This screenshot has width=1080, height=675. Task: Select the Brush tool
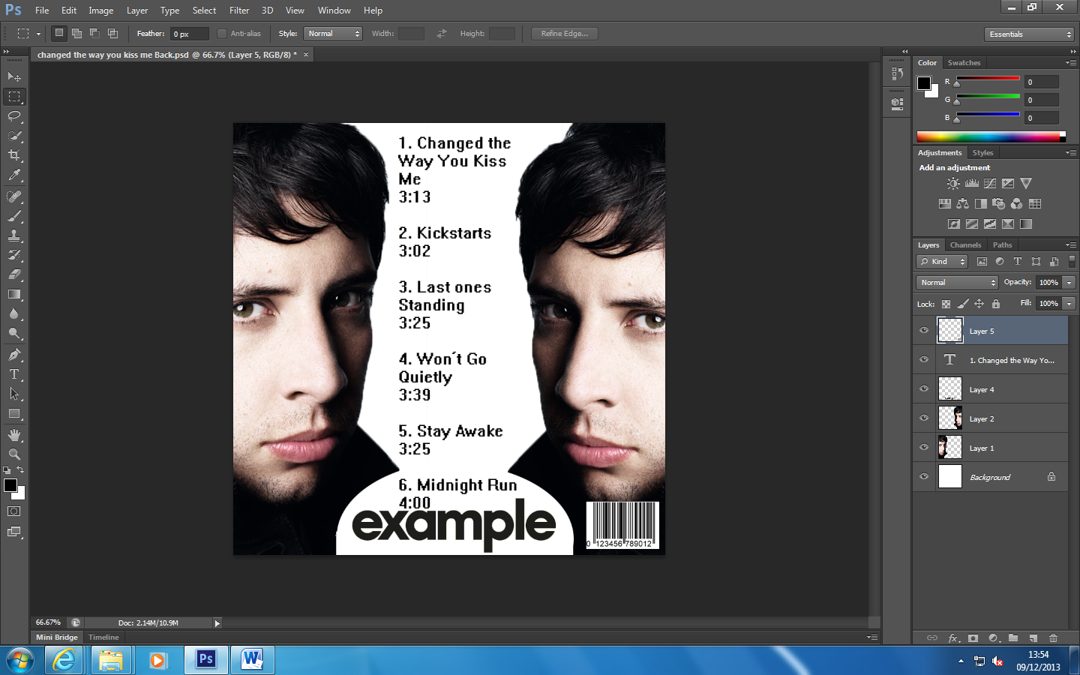14,216
